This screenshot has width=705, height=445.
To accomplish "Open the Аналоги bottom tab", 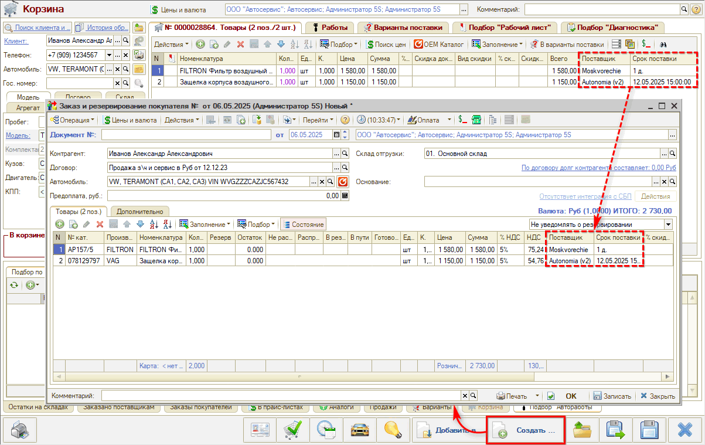I will 336,407.
